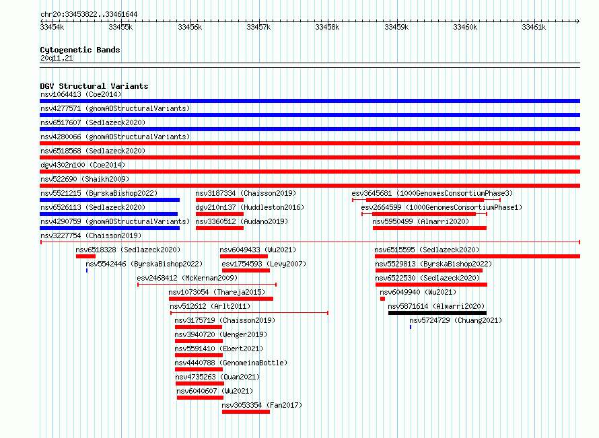Image resolution: width=599 pixels, height=438 pixels.
Task: Click the blue bar under nsv5521215
Action: [x=110, y=200]
